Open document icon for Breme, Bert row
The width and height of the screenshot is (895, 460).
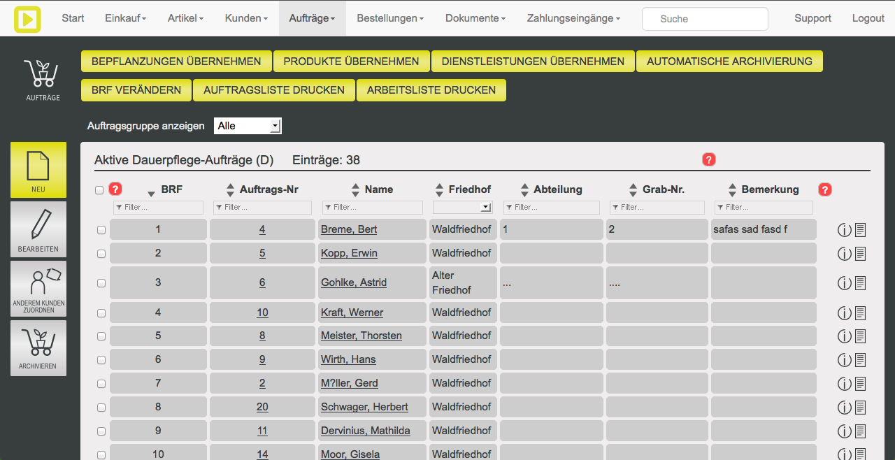[861, 229]
